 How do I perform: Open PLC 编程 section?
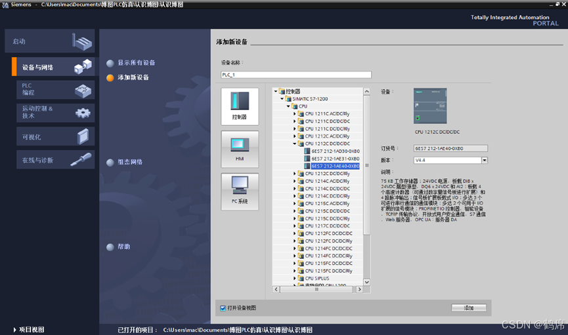tap(55, 89)
